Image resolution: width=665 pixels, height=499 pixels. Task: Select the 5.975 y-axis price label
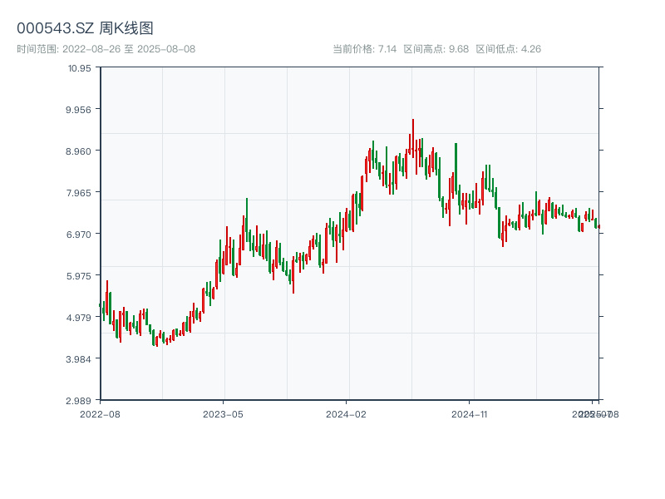click(78, 275)
